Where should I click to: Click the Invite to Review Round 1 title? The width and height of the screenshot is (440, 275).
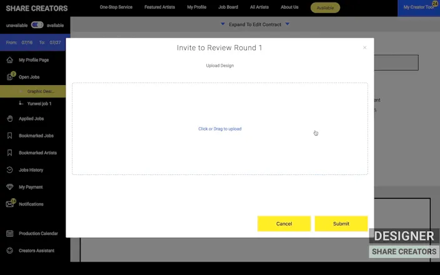[x=219, y=47]
